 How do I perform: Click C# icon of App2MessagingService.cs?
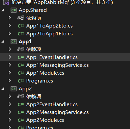tap(21, 112)
